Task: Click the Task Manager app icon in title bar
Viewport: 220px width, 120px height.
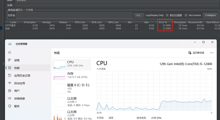Action: [x=10, y=44]
